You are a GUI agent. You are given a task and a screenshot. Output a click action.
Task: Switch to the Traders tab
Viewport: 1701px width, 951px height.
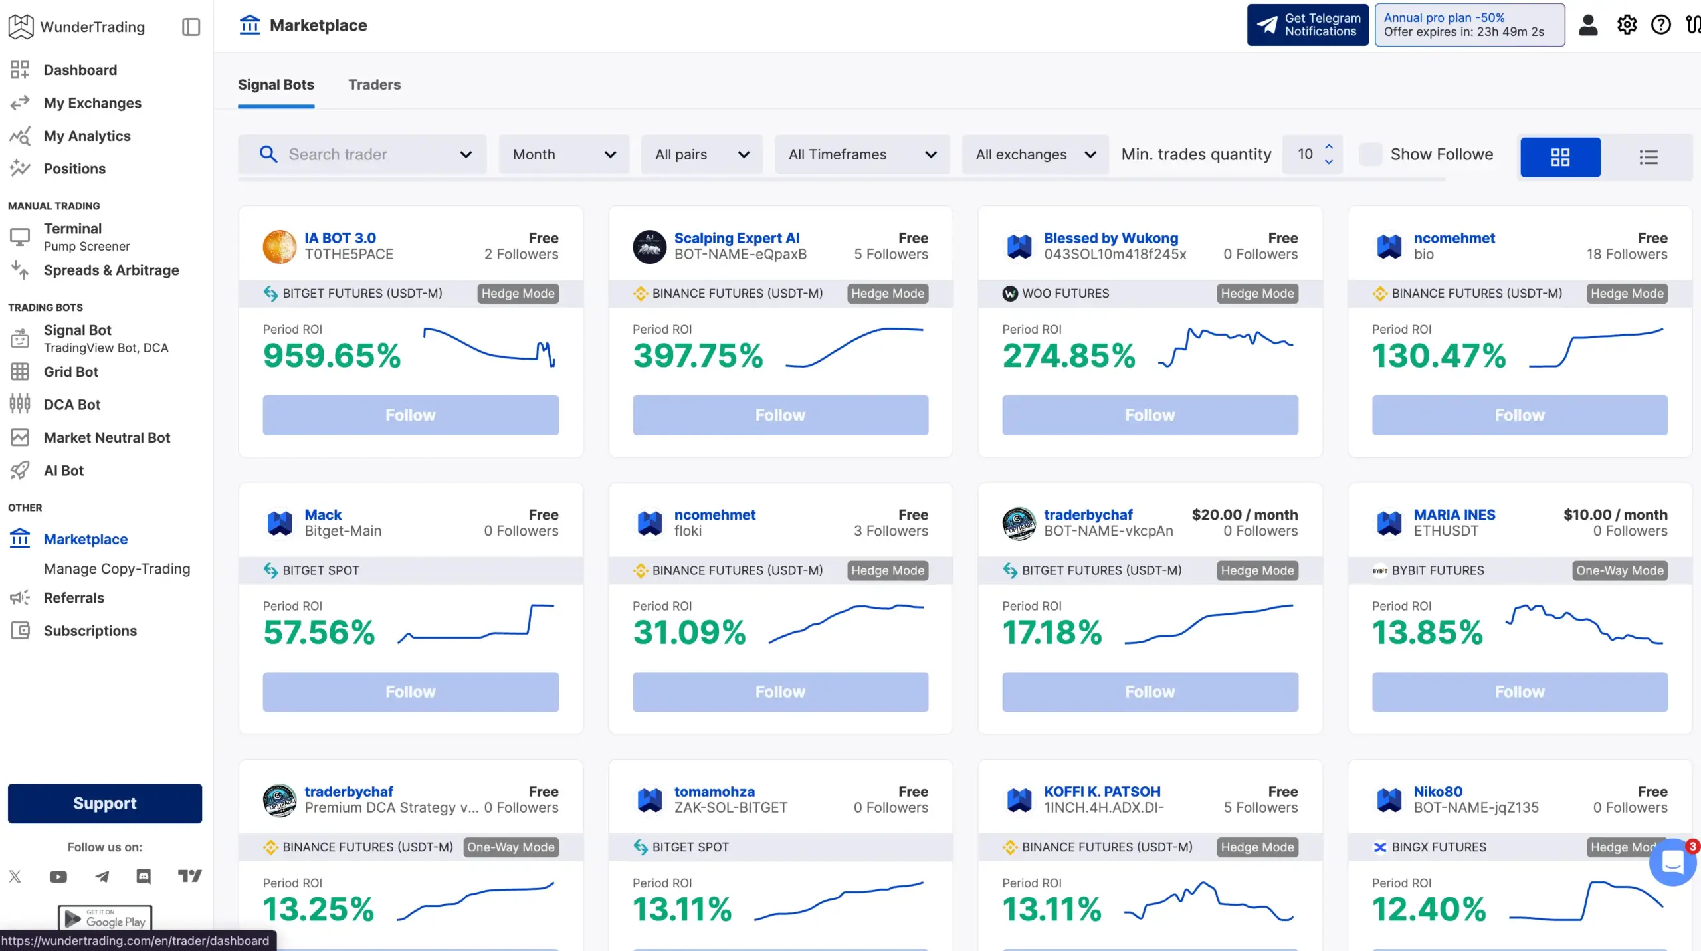point(374,84)
